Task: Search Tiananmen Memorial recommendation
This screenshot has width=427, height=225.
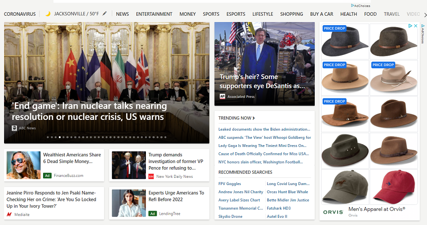Action: click(241, 208)
